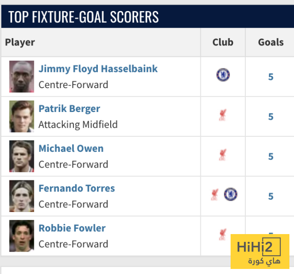294x274 pixels.
Task: Click the Goals column header
Action: 271,42
